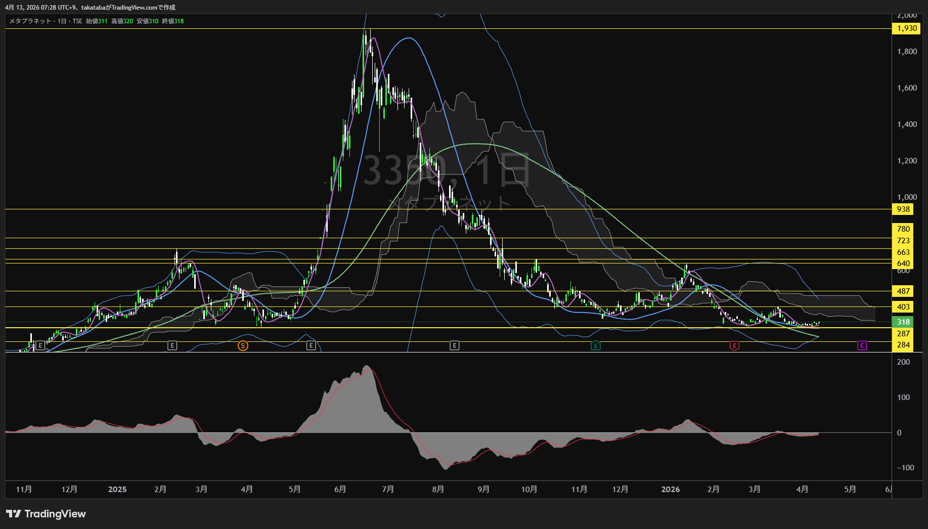Click the 284 price label

903,345
